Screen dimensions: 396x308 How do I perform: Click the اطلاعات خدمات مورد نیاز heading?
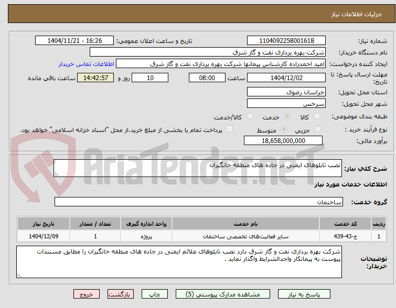[350, 184]
